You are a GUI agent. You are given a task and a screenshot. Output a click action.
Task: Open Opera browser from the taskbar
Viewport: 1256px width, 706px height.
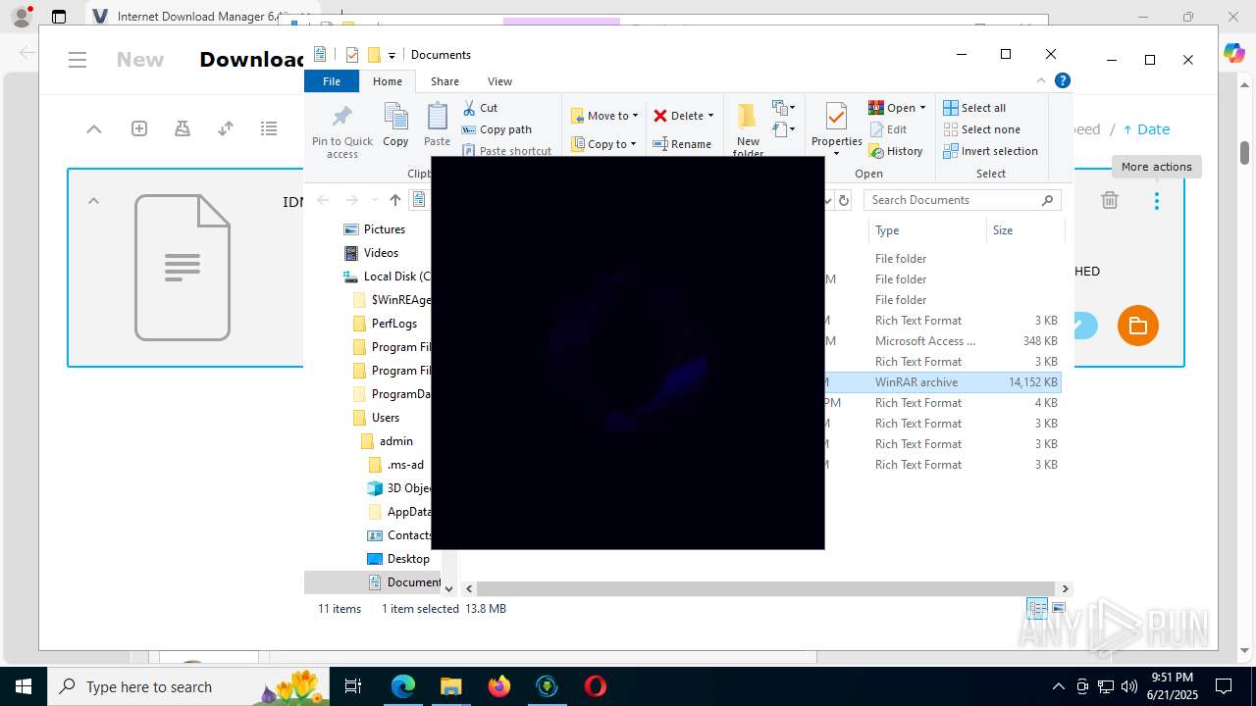[595, 686]
